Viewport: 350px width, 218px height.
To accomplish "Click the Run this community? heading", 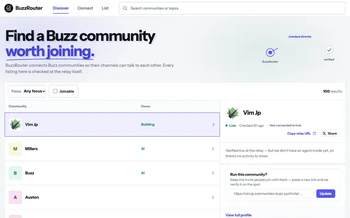I will (249, 174).
